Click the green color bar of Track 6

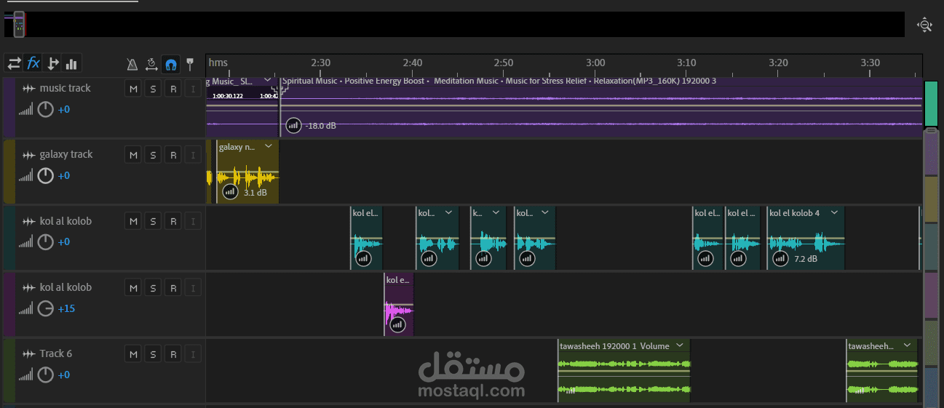(x=9, y=370)
